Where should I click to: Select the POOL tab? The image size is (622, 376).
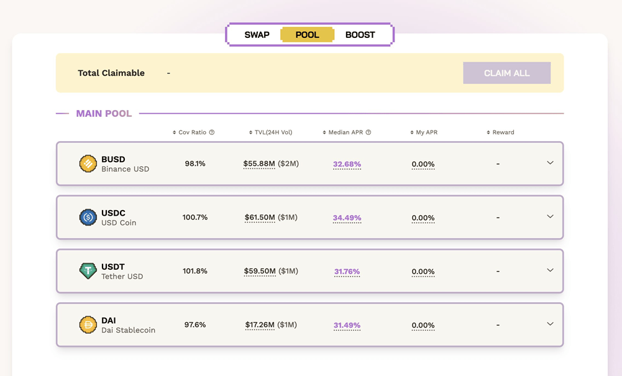click(307, 35)
